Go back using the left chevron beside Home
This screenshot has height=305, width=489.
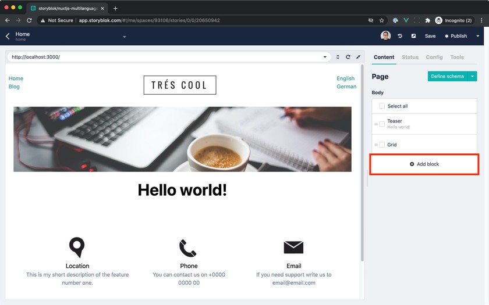tap(8, 36)
